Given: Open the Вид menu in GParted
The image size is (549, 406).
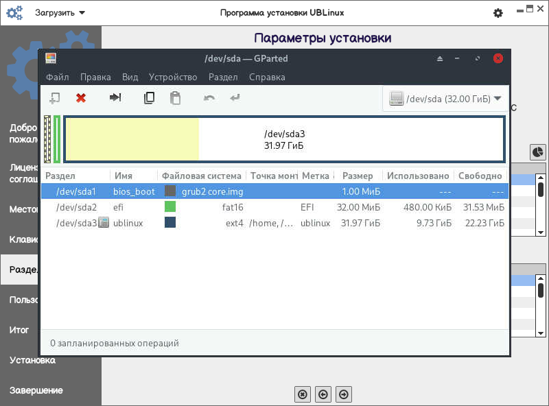Looking at the screenshot, I should (130, 77).
